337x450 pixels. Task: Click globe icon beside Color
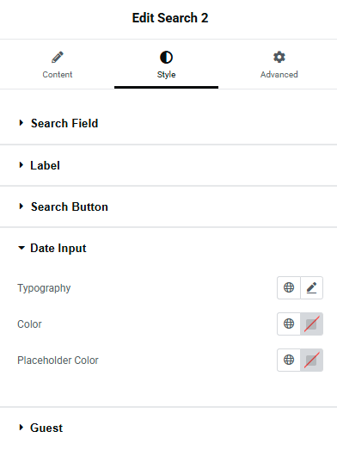pos(289,324)
